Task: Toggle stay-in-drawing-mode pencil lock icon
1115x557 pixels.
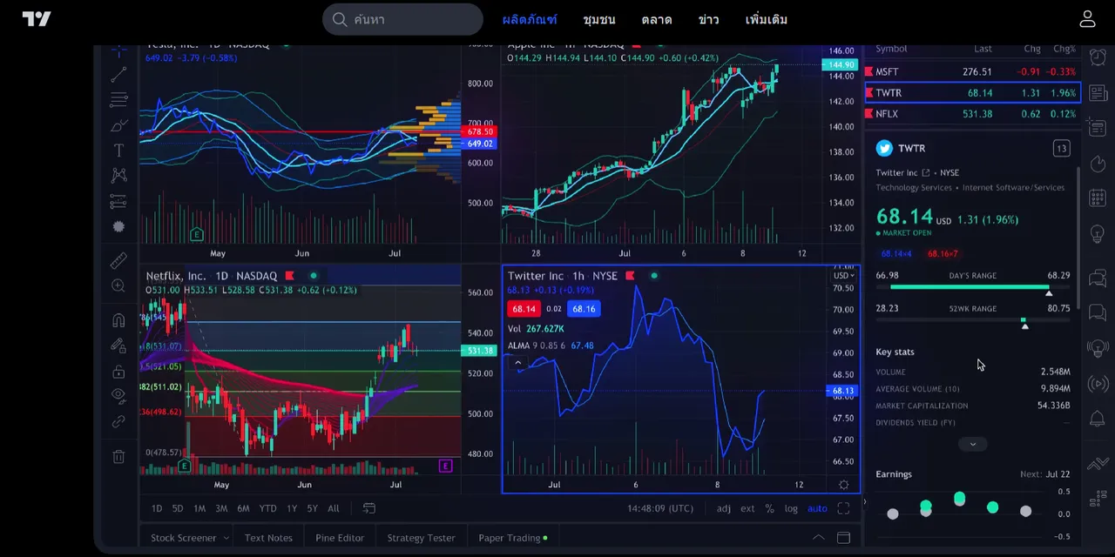Action: (118, 346)
